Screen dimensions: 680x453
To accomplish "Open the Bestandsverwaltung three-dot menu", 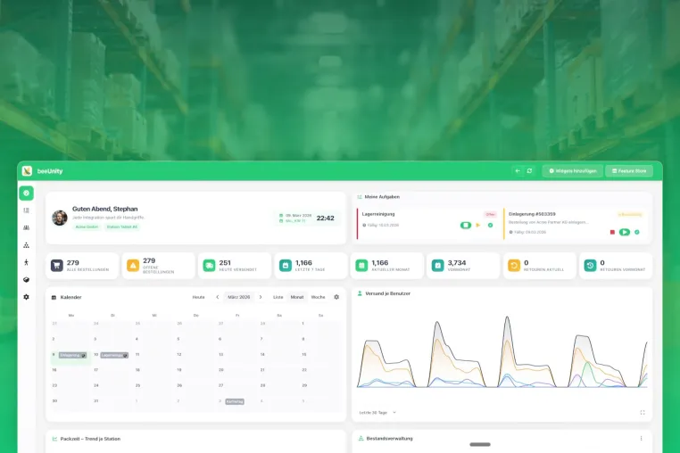I will [641, 438].
